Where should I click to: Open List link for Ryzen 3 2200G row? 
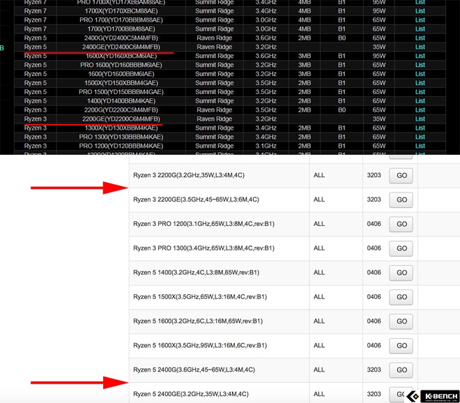[420, 109]
